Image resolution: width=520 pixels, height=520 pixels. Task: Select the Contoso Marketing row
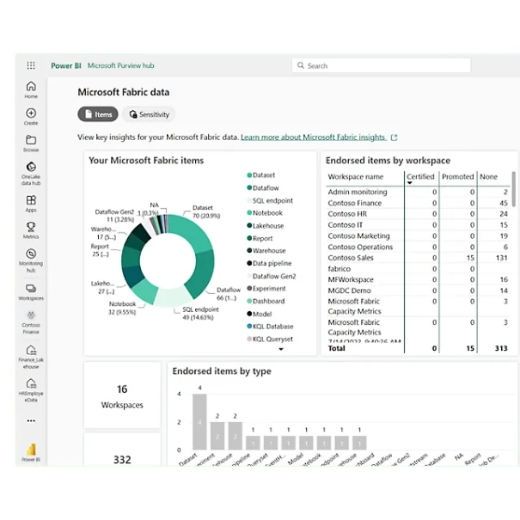418,236
